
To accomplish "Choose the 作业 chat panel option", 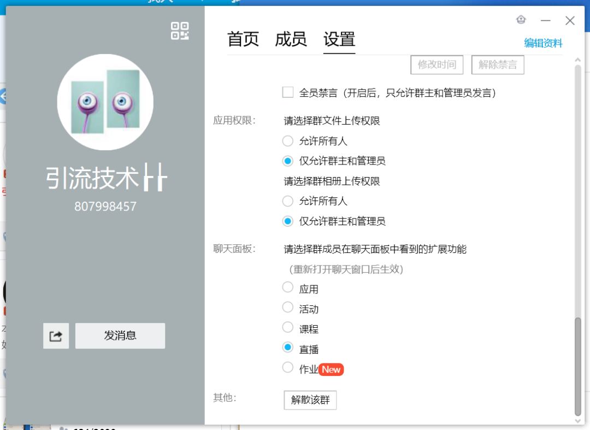I will [x=288, y=367].
